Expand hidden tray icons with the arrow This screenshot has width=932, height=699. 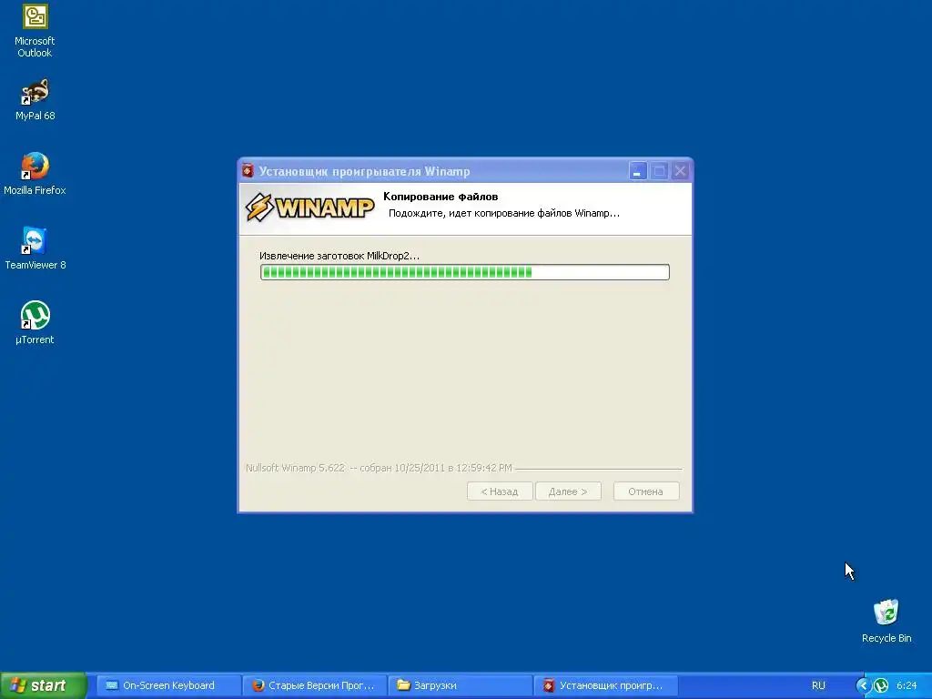863,685
